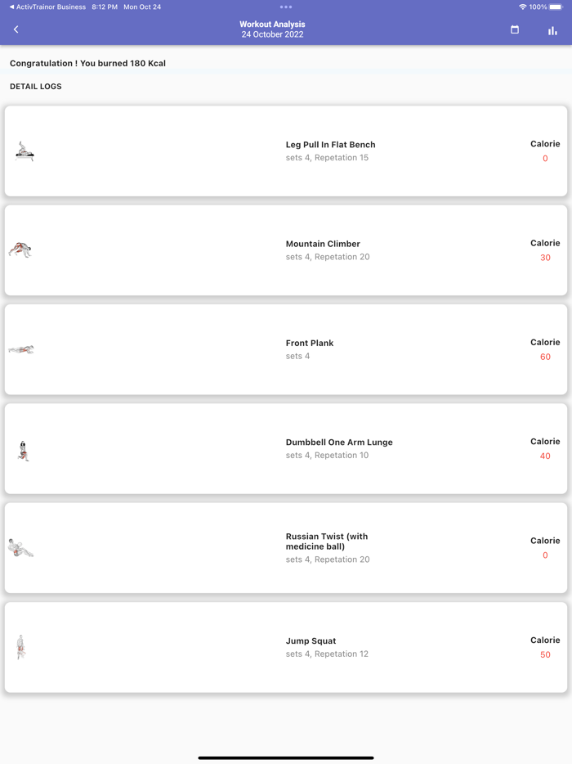Image resolution: width=572 pixels, height=764 pixels.
Task: Tap the Dumbbell One Arm Lunge illustration
Action: tap(23, 450)
